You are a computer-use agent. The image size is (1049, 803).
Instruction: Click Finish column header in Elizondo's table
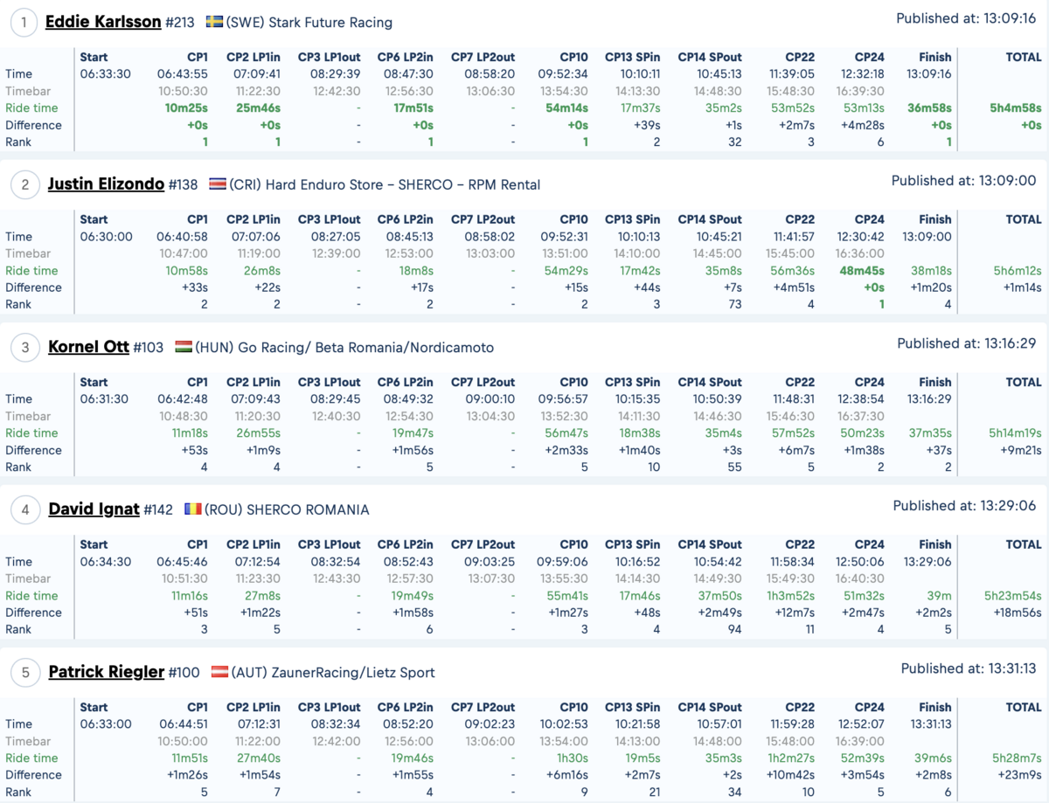935,219
